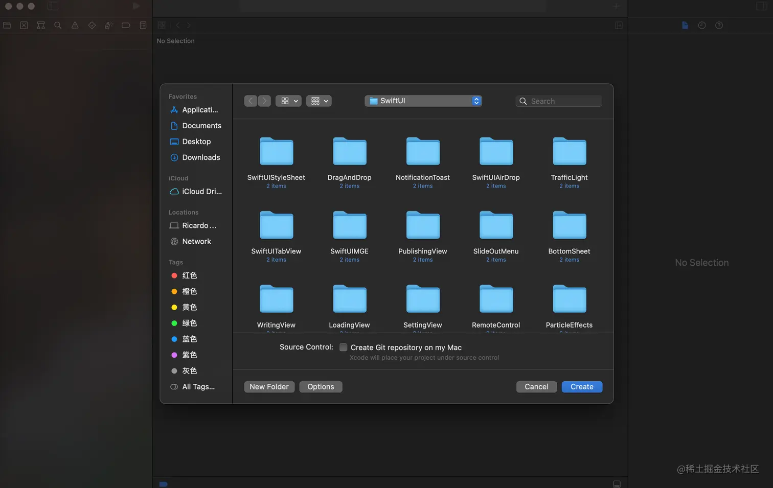
Task: Toggle the left navigator sidebar
Action: click(53, 6)
